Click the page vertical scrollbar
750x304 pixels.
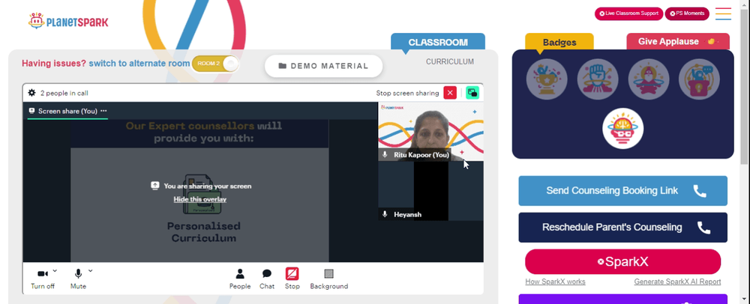point(745,86)
